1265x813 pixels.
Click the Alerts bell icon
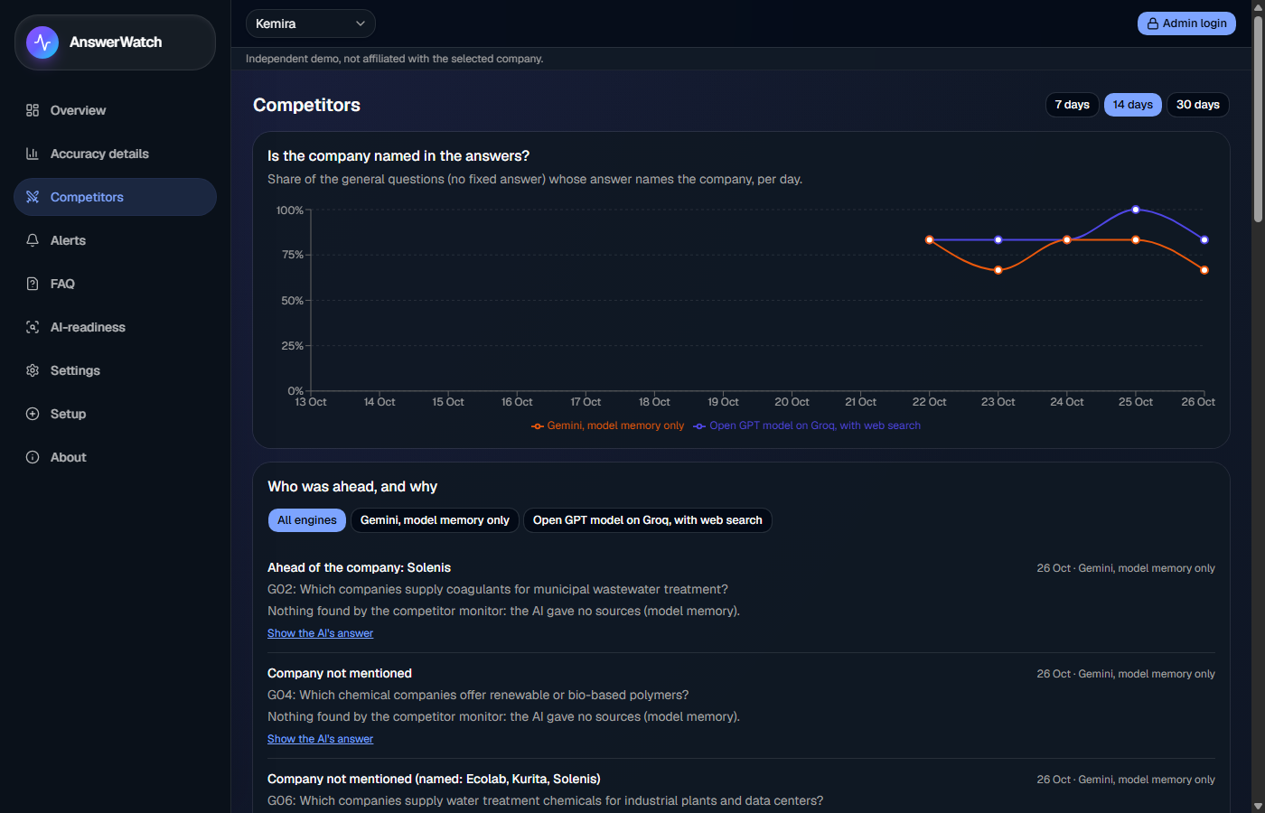33,240
